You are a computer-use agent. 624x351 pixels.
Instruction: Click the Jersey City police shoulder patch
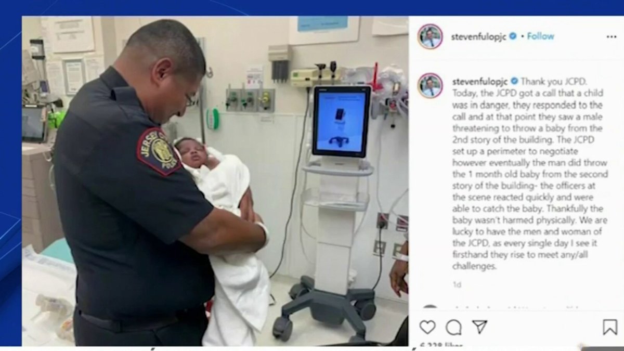coord(159,151)
